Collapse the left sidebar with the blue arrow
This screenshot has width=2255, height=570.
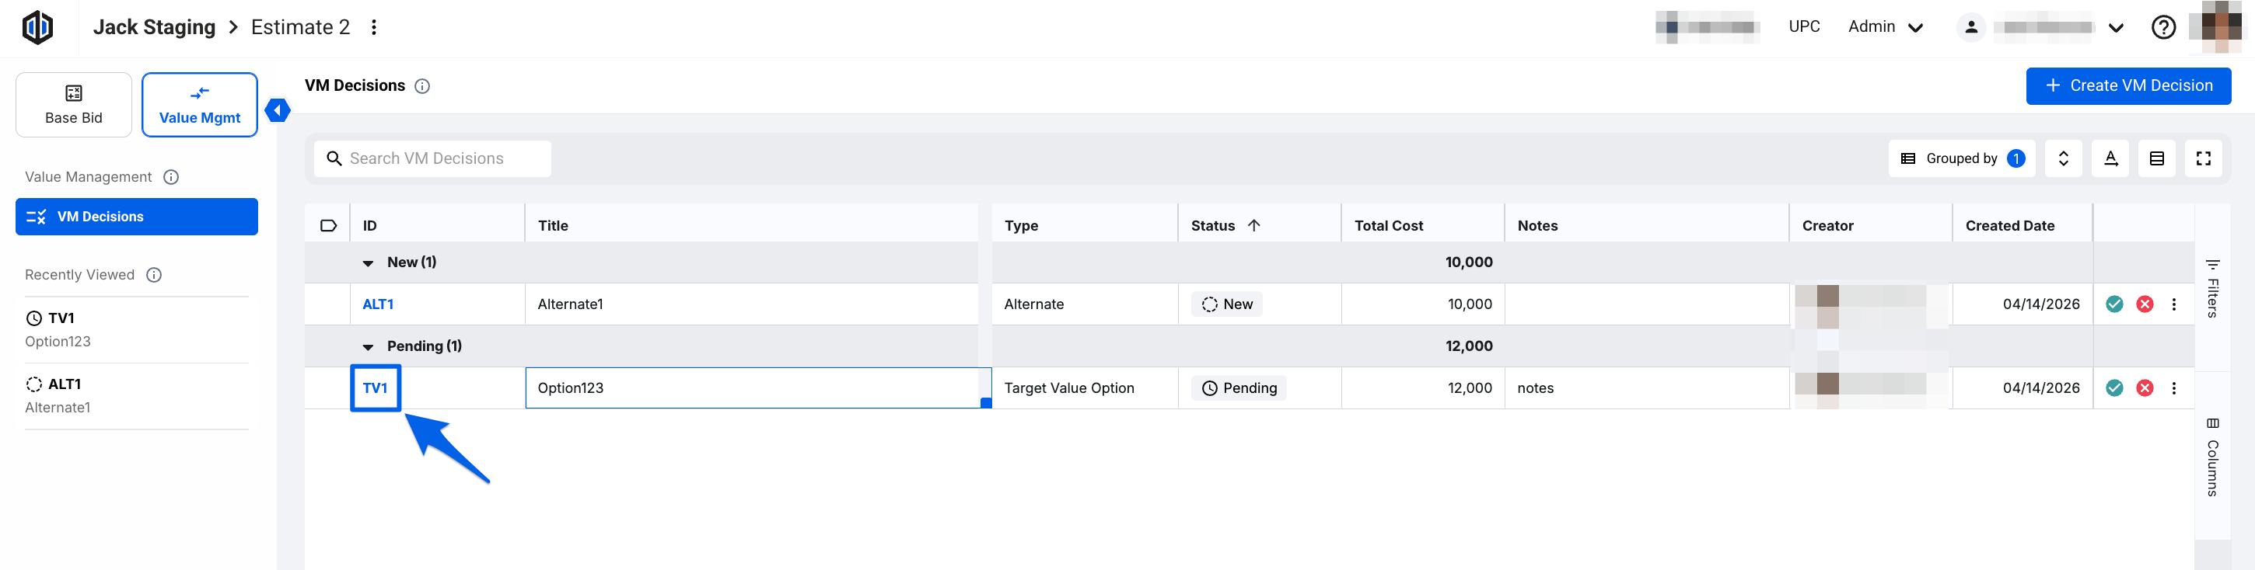point(278,111)
